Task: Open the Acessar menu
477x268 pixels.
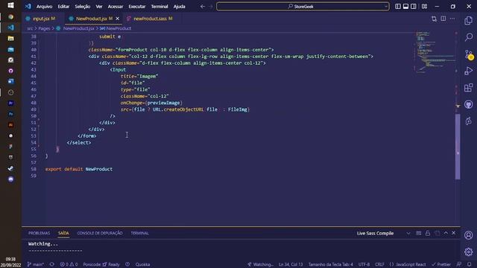Action: (116, 7)
